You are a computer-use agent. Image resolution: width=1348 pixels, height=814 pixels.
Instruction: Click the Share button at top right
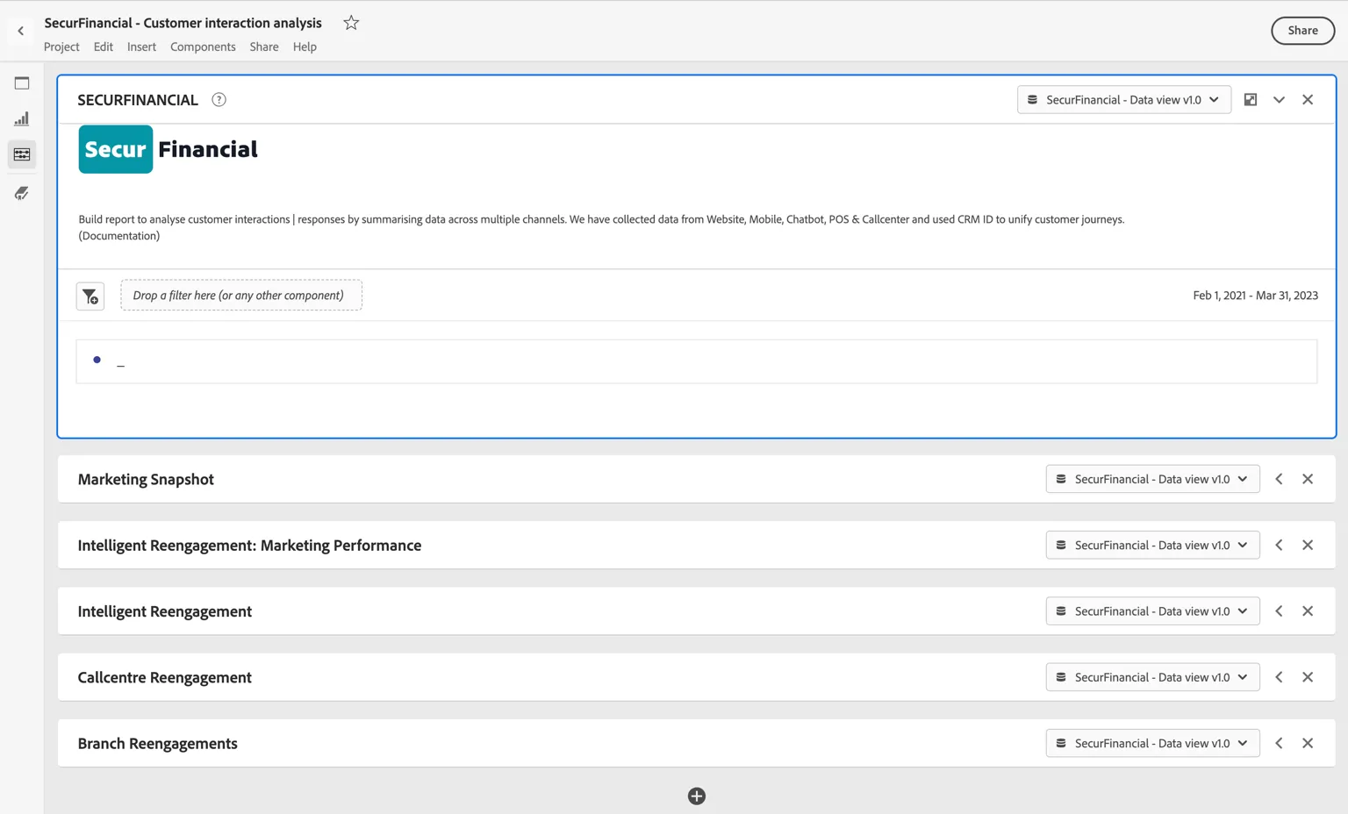[1302, 31]
